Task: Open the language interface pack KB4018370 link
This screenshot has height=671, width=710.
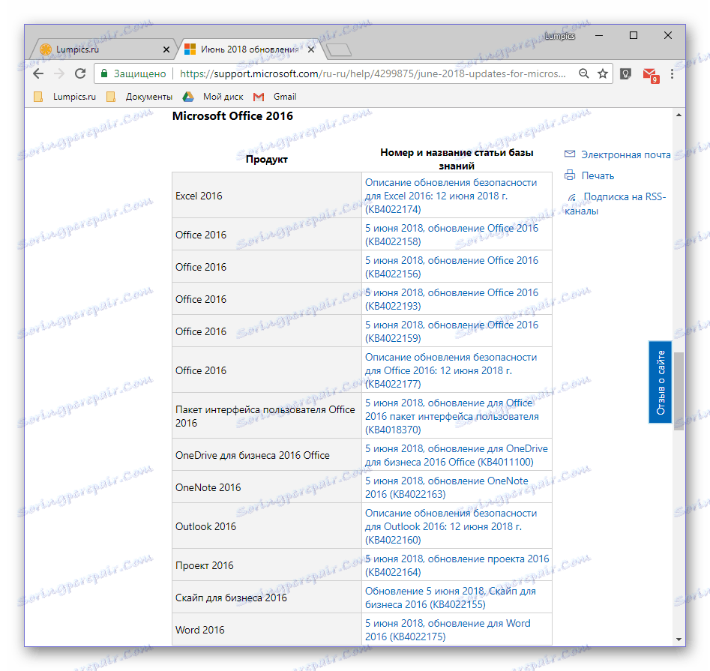Action: [x=452, y=416]
